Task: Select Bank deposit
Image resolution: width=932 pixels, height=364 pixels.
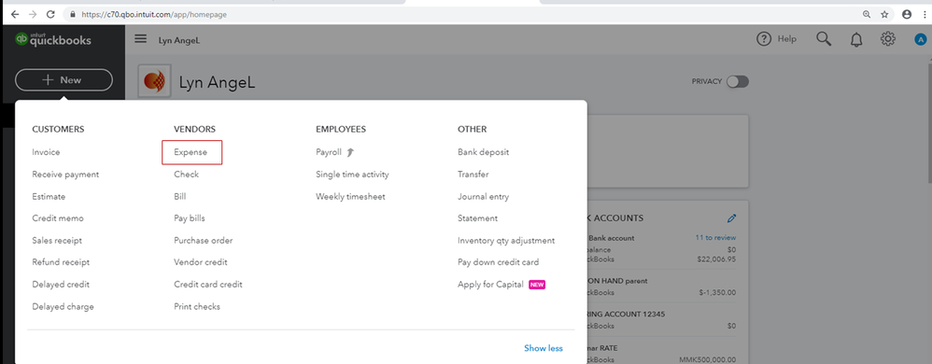Action: pos(483,152)
